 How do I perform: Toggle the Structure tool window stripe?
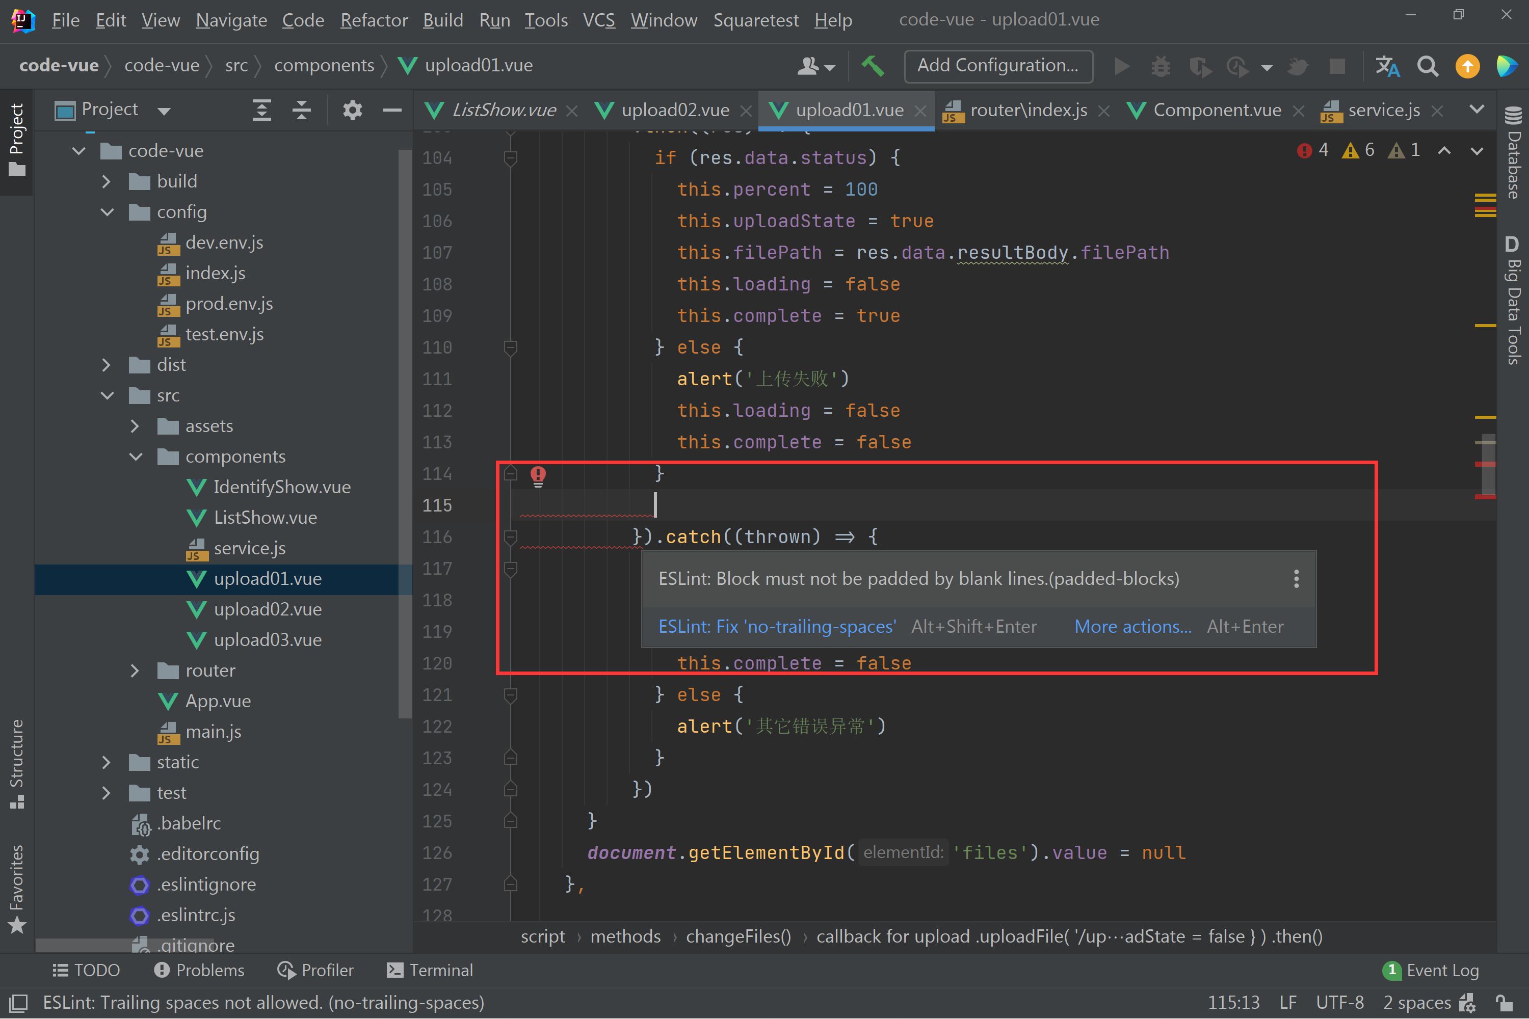[x=17, y=764]
